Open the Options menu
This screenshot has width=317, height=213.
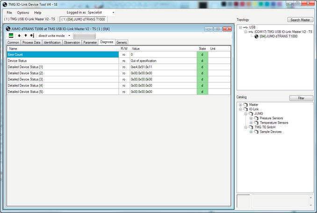(x=23, y=13)
